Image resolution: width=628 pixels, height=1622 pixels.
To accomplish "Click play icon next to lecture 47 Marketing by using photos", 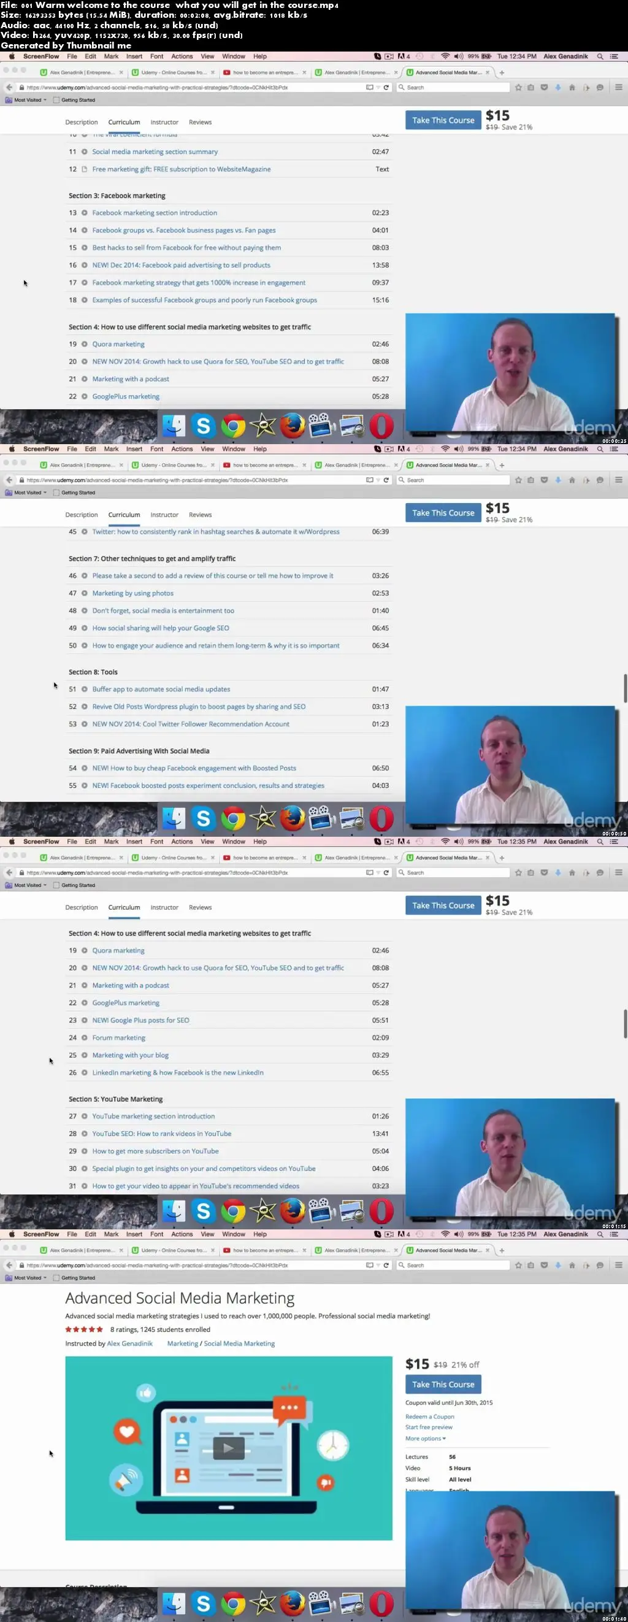I will tap(84, 593).
